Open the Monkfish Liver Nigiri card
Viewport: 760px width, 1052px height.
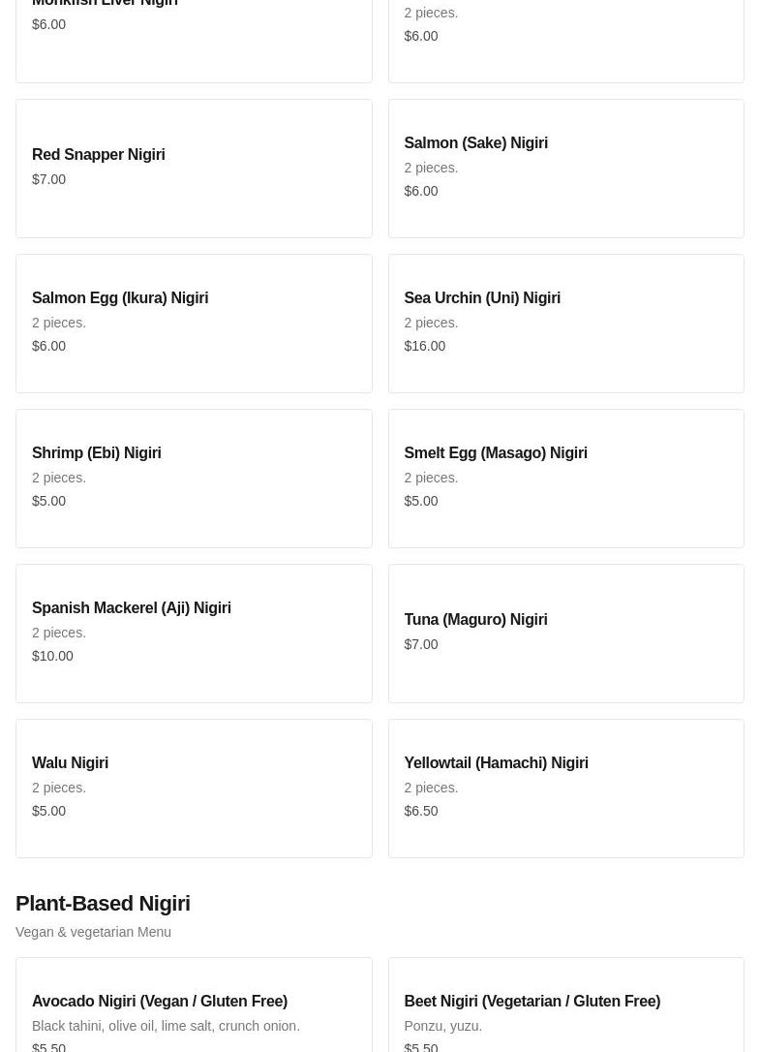click(x=194, y=39)
